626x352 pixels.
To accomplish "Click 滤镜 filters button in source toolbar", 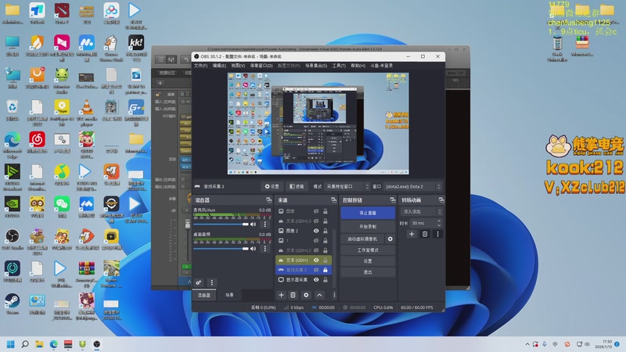I will (297, 186).
